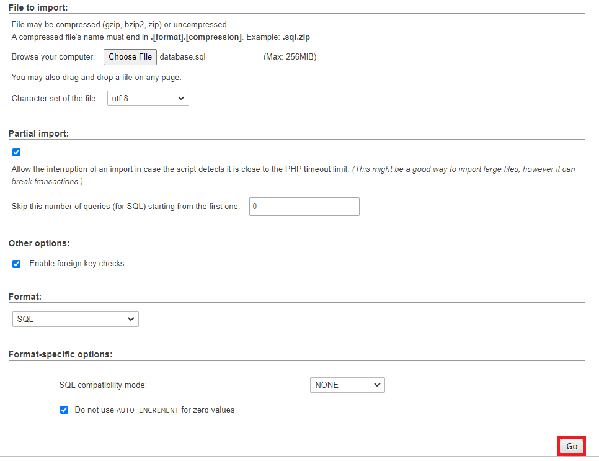Click the dropdown arrow next to utf-8
The width and height of the screenshot is (599, 461).
click(182, 98)
